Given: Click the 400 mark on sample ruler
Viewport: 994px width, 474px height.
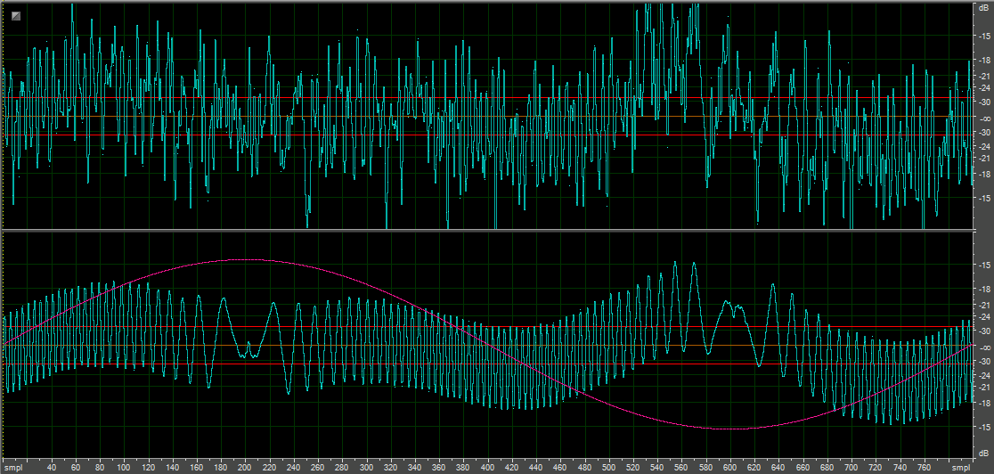Looking at the screenshot, I should click(x=488, y=469).
